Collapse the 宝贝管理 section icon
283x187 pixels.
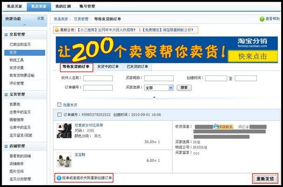point(6,94)
